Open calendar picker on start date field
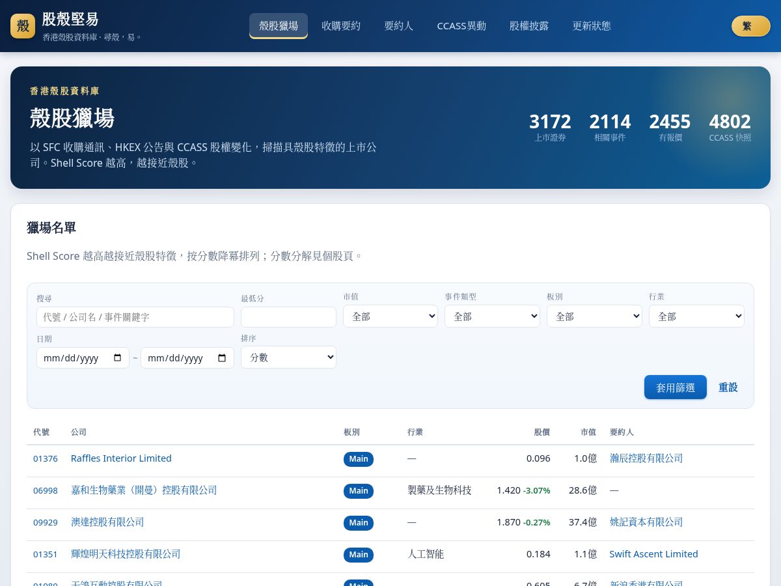 click(117, 358)
